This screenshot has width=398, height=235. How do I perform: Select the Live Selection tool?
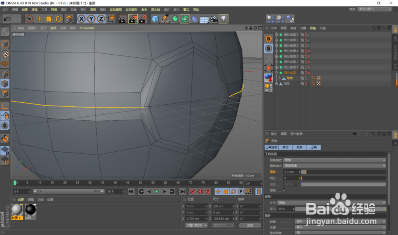29,19
